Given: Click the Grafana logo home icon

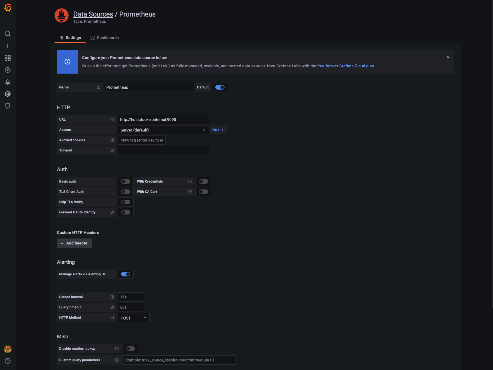Looking at the screenshot, I should (8, 8).
